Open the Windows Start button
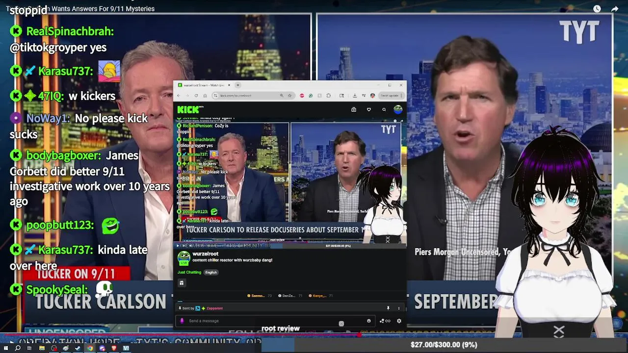The image size is (628, 353). coord(6,348)
